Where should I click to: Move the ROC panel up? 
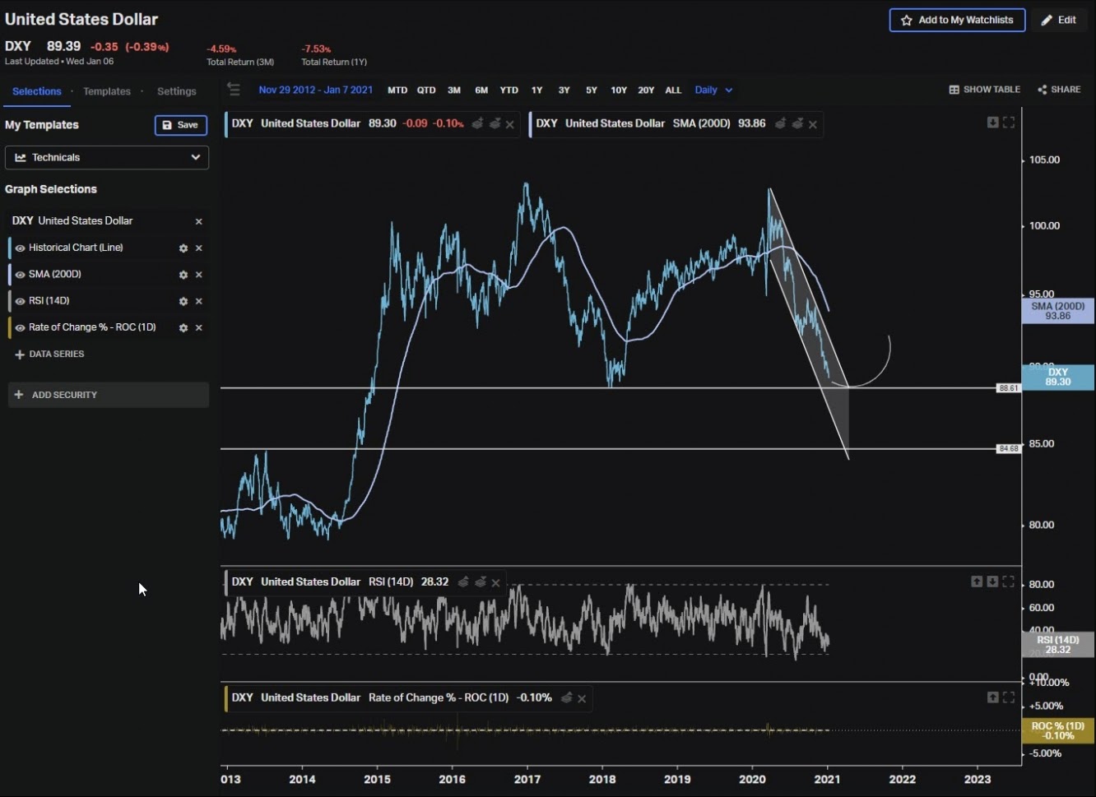(993, 697)
